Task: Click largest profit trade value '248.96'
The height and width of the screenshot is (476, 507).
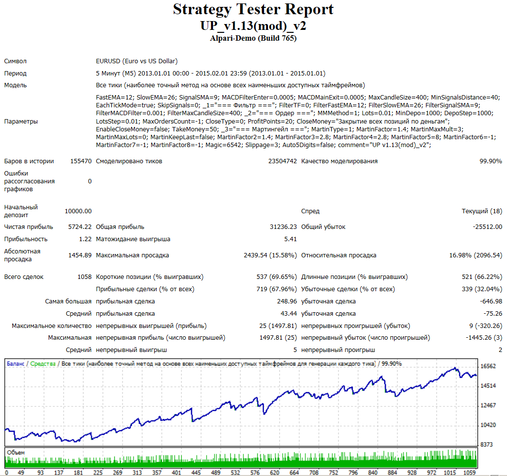Action: click(x=287, y=301)
